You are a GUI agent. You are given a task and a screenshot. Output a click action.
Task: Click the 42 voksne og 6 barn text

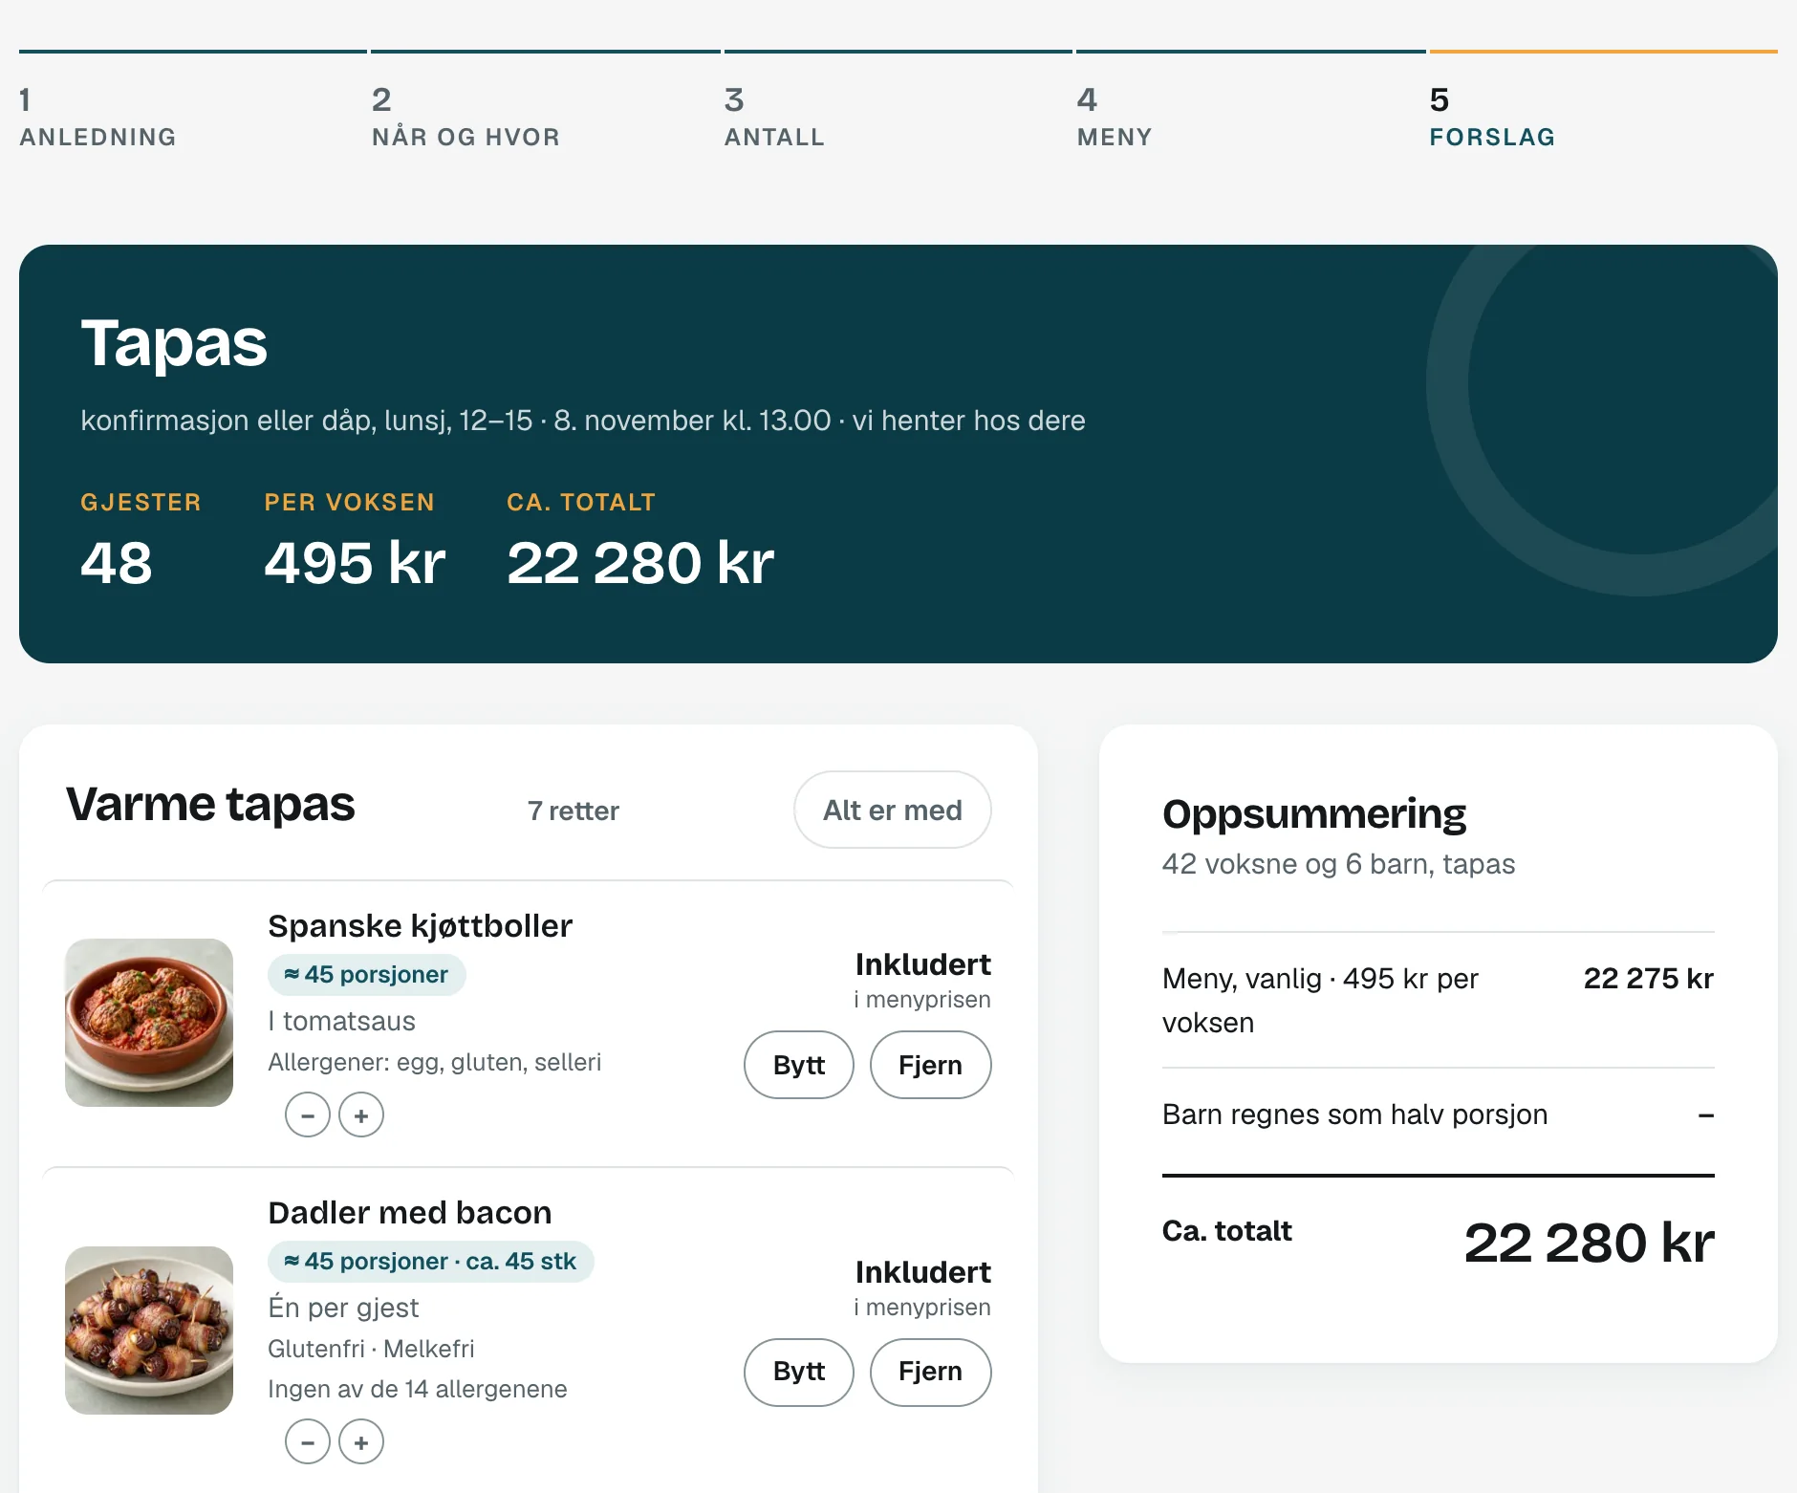point(1338,864)
